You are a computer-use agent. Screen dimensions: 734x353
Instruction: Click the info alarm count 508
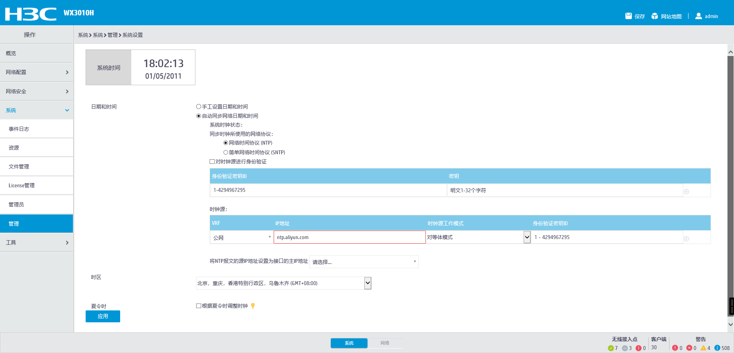pyautogui.click(x=726, y=348)
